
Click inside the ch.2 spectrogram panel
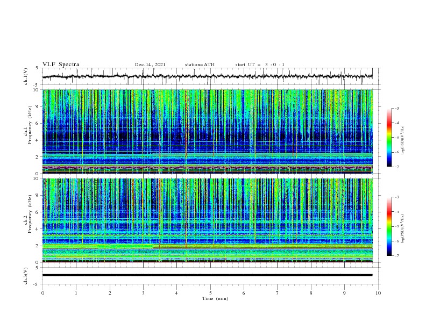[x=207, y=220]
